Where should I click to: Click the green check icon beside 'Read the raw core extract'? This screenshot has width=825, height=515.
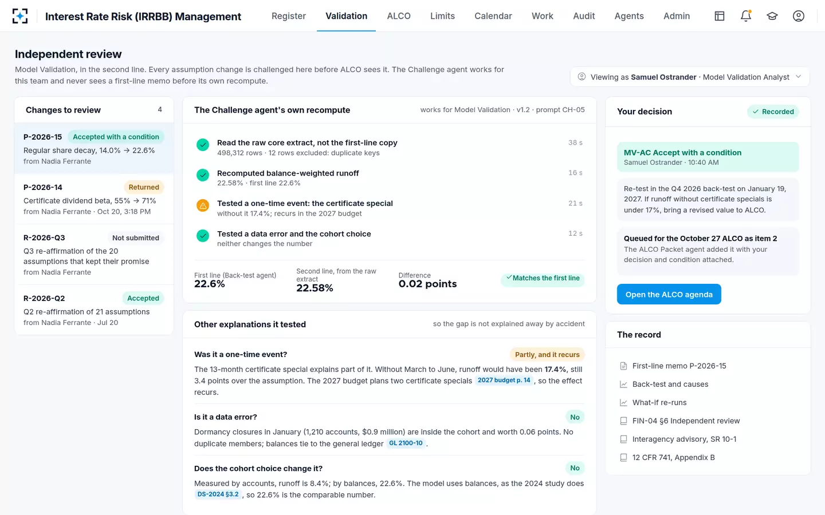203,145
